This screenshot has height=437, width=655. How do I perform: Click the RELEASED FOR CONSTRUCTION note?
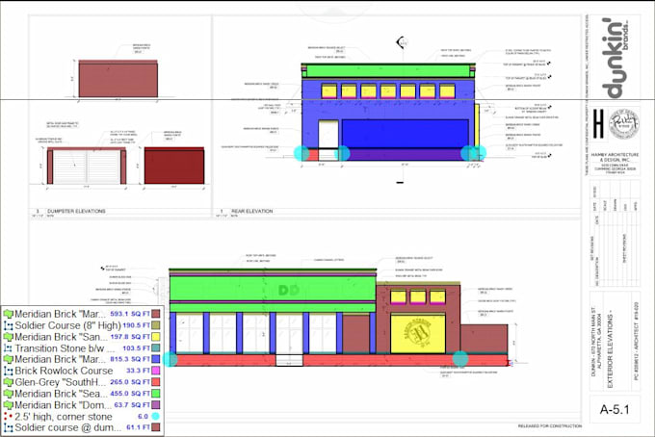click(550, 426)
